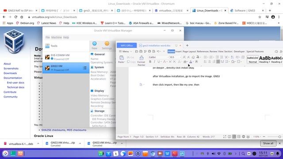Click the Save icon in WPS quick toolbar
283x159 pixels.
[x=141, y=51]
